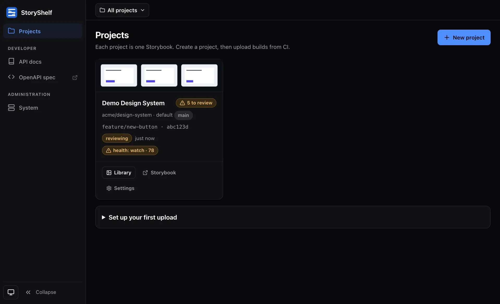Open the middle story preview thumbnail

pos(159,75)
